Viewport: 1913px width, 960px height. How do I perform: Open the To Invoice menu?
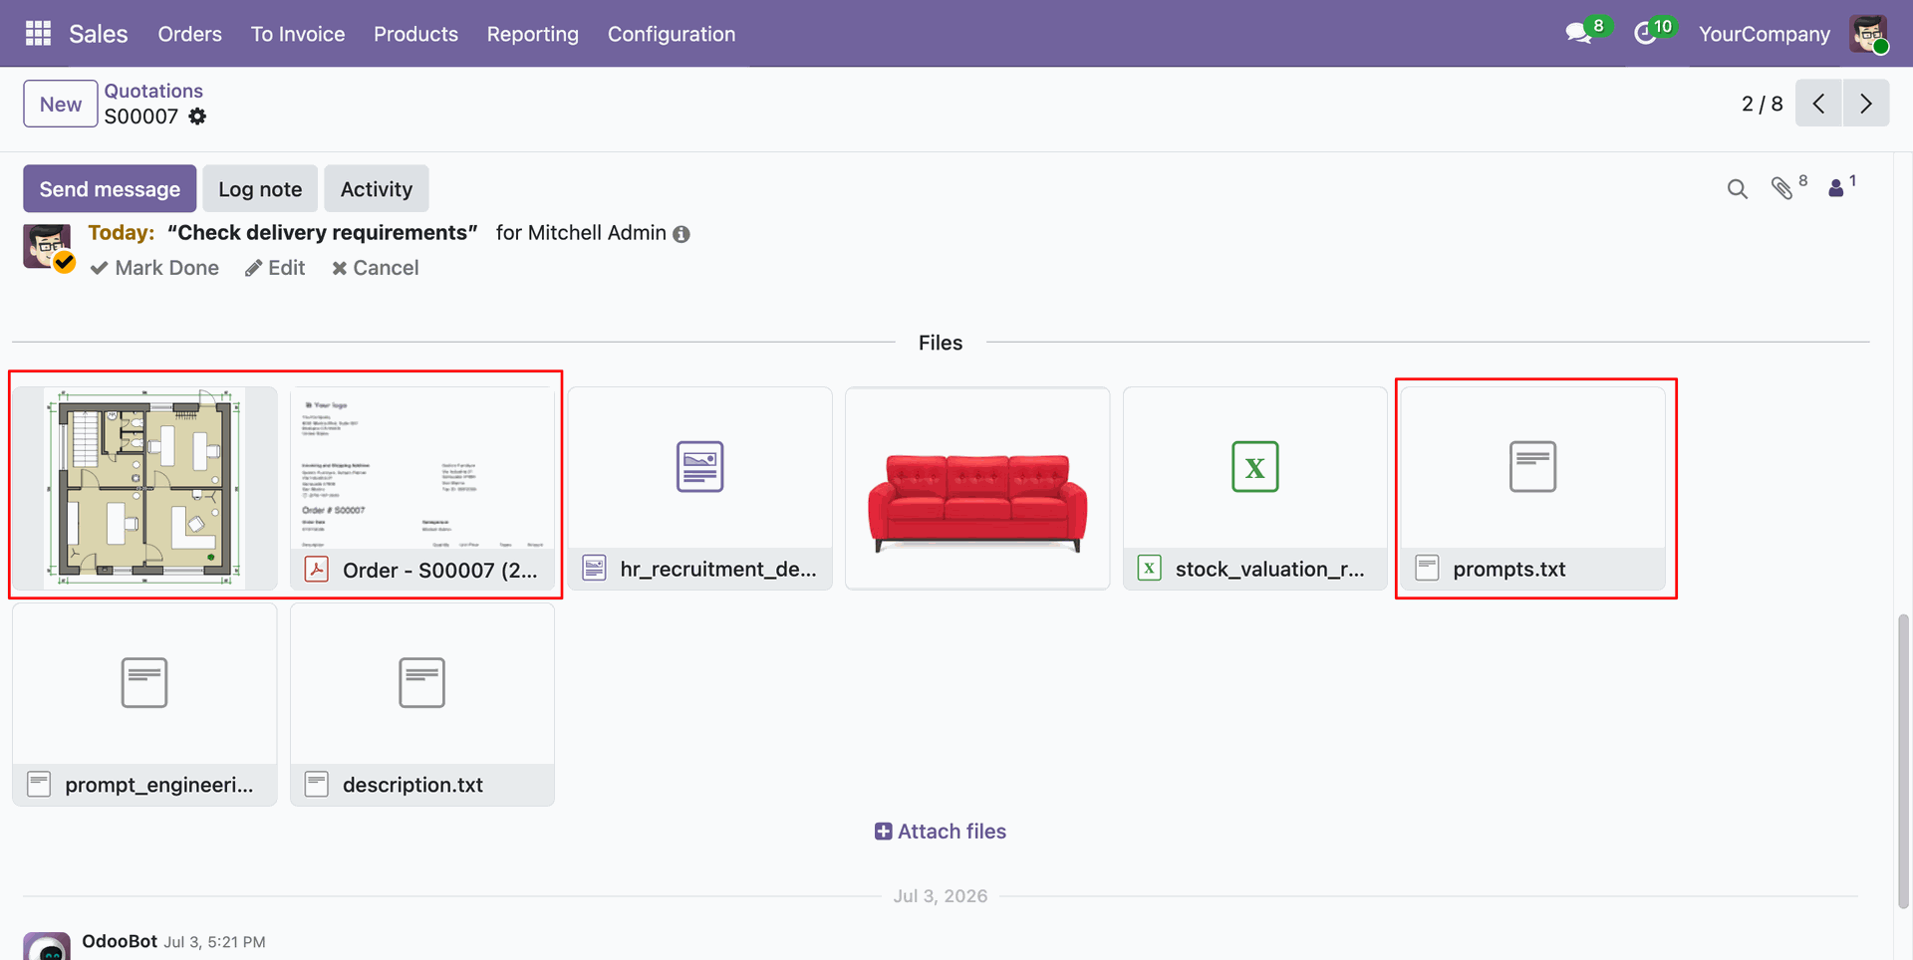point(298,34)
